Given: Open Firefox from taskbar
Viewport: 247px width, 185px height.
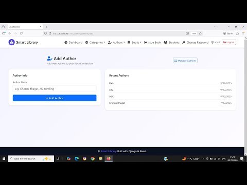Looking at the screenshot, I should pos(109,159).
